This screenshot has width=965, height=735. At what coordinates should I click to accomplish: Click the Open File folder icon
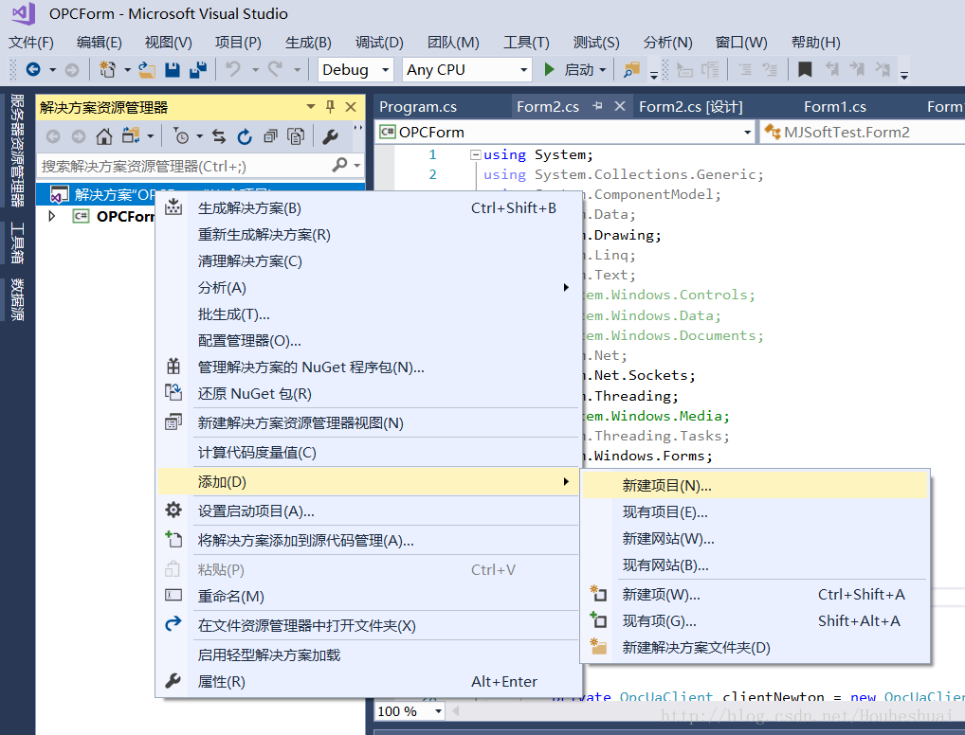click(x=147, y=69)
